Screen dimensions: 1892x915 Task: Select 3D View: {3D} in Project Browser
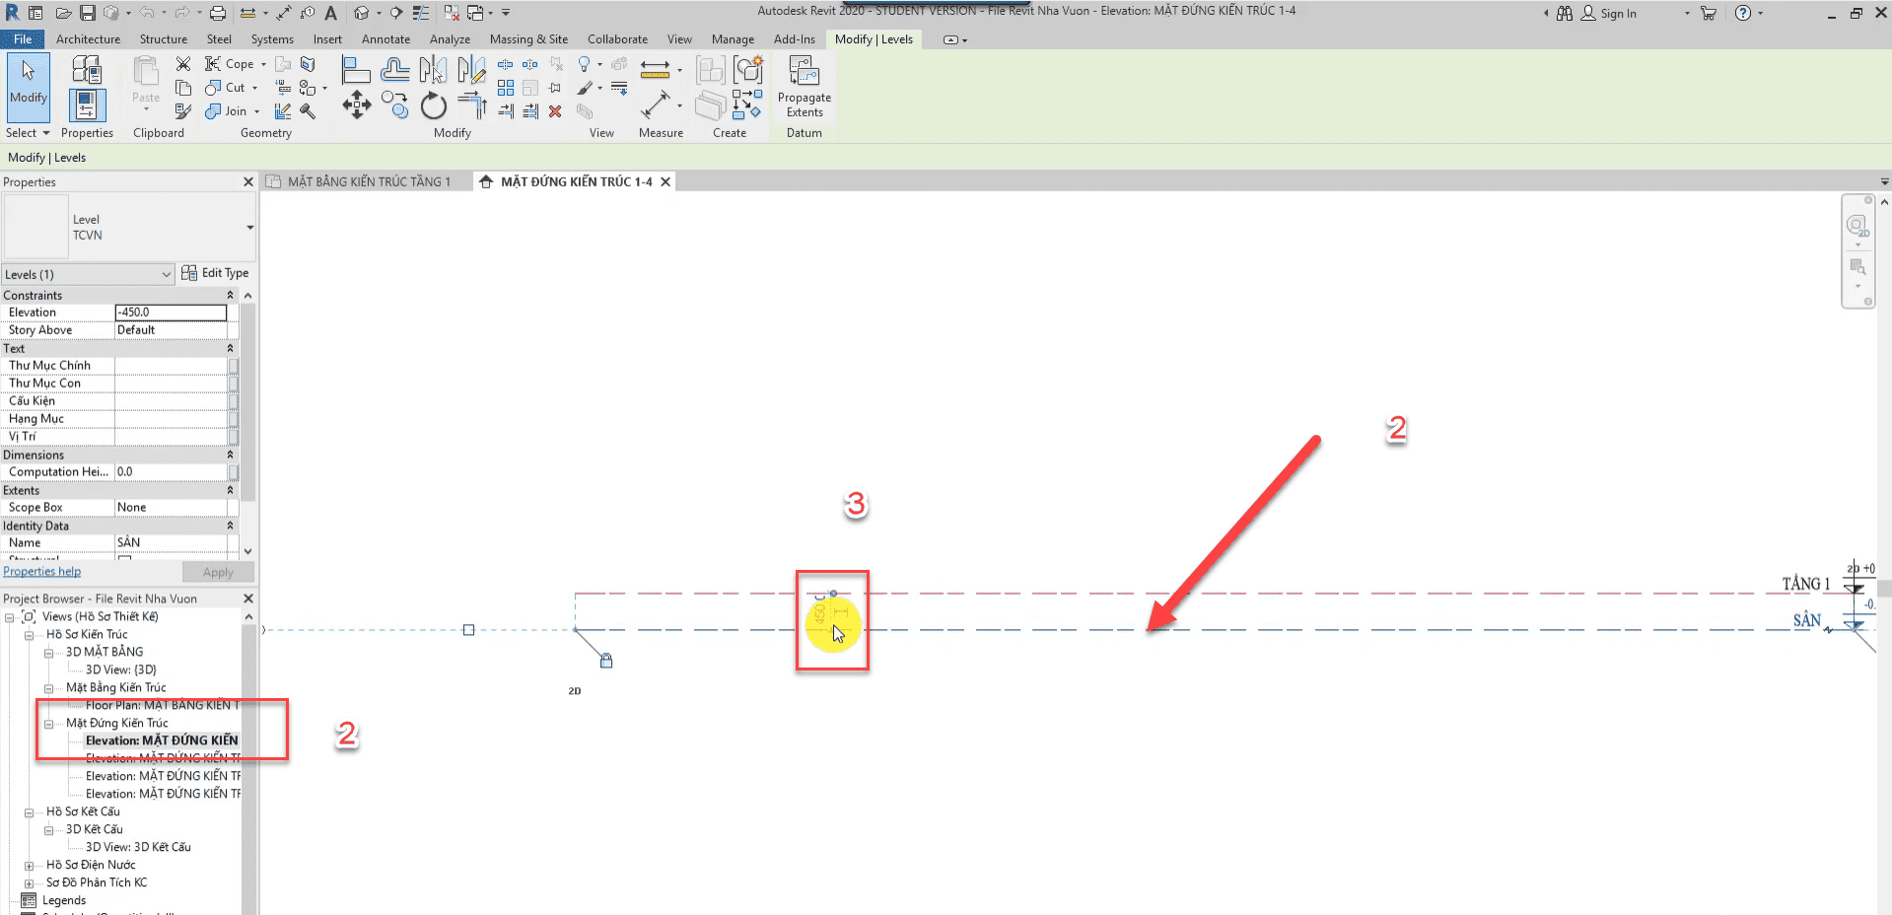coord(120,670)
